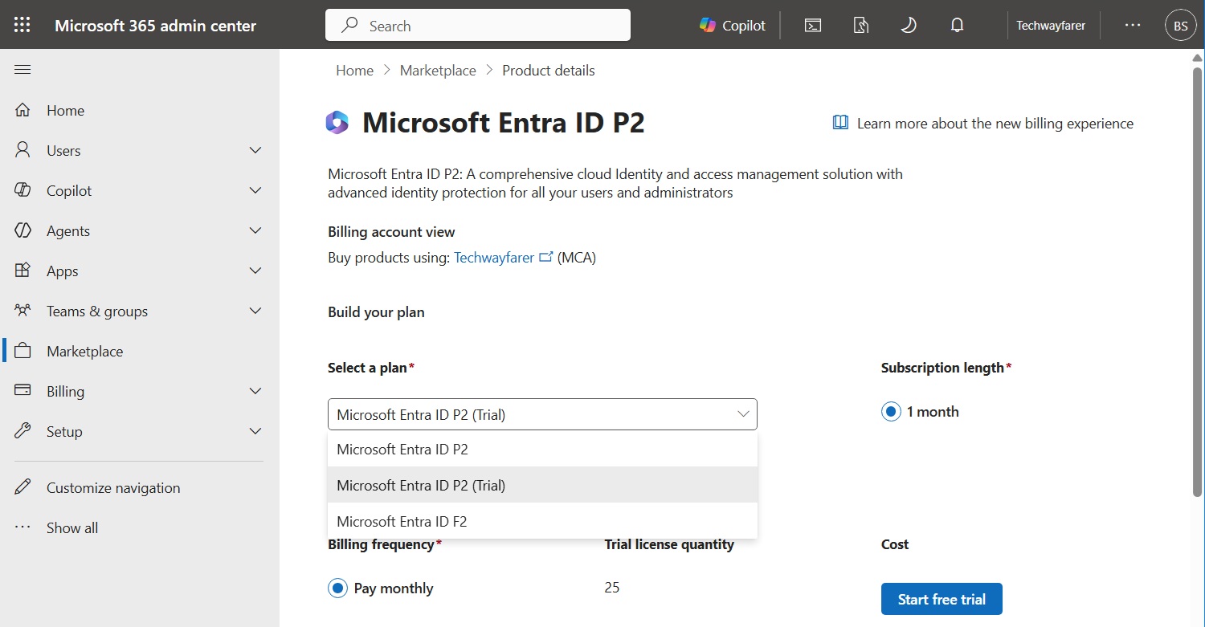Screen dimensions: 1205x627
Task: Open the more options ellipsis in header
Action: [x=1133, y=26]
